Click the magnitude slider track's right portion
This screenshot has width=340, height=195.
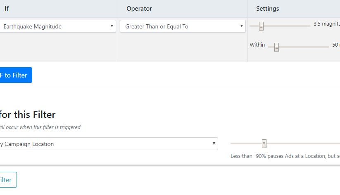293,26
